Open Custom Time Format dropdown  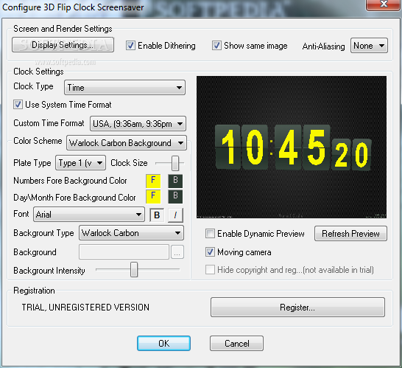tap(138, 124)
